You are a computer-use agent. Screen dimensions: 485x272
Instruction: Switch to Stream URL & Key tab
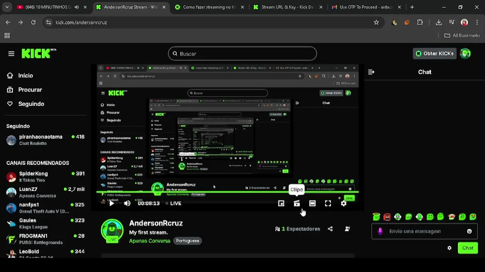point(287,7)
